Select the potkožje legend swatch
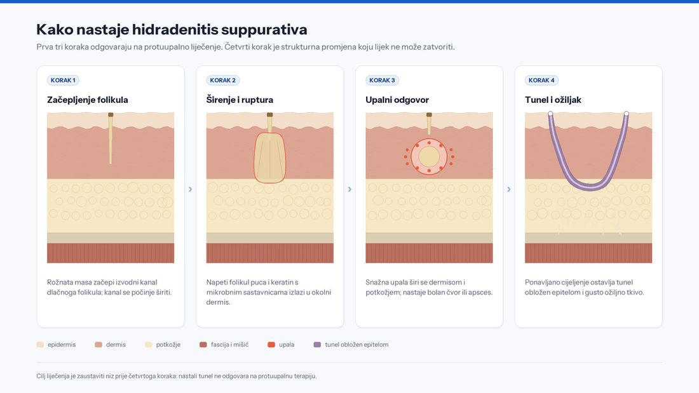This screenshot has height=393, width=699. [149, 345]
